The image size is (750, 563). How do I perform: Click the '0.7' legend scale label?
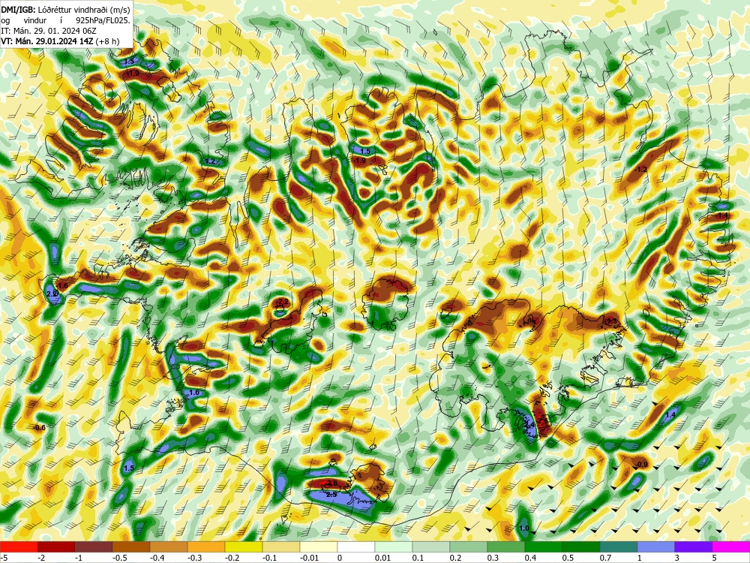coord(605,558)
